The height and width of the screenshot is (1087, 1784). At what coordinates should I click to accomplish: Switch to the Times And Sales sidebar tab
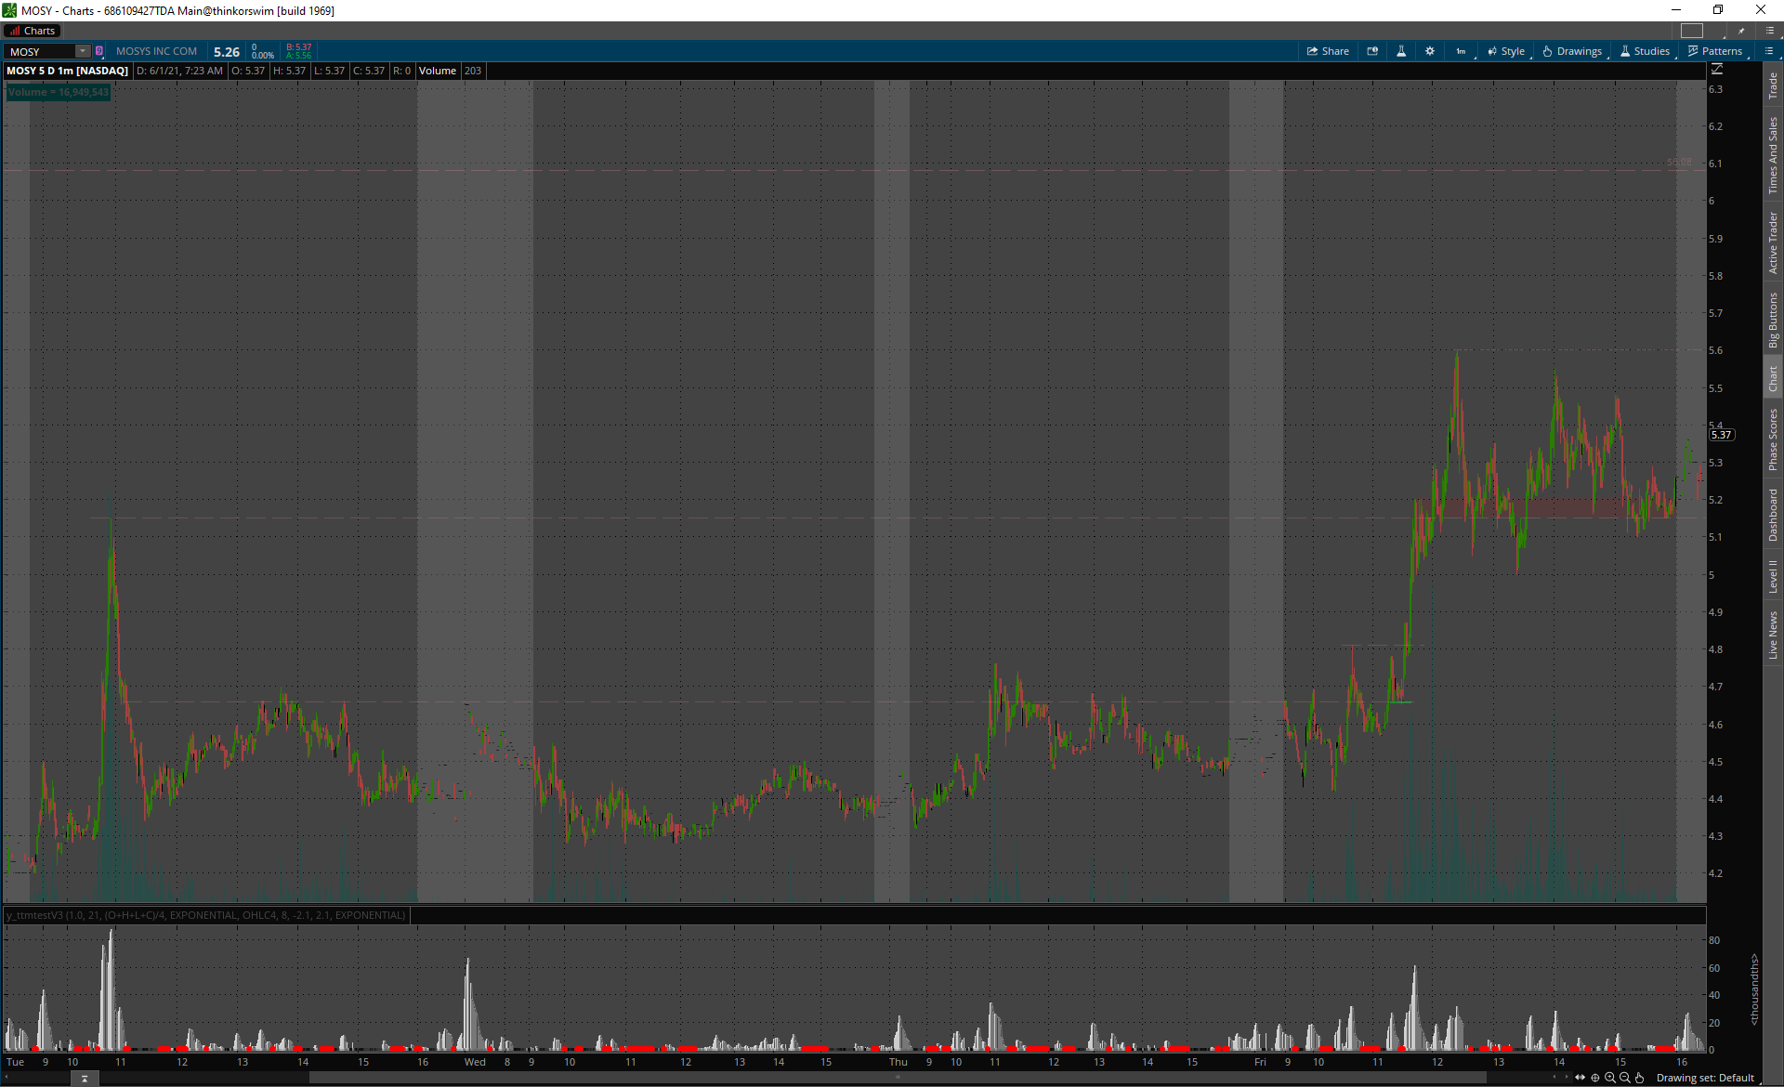(1773, 155)
